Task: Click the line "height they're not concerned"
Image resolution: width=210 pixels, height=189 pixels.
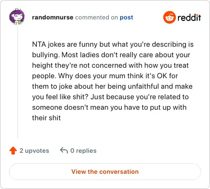Action: tap(110, 66)
